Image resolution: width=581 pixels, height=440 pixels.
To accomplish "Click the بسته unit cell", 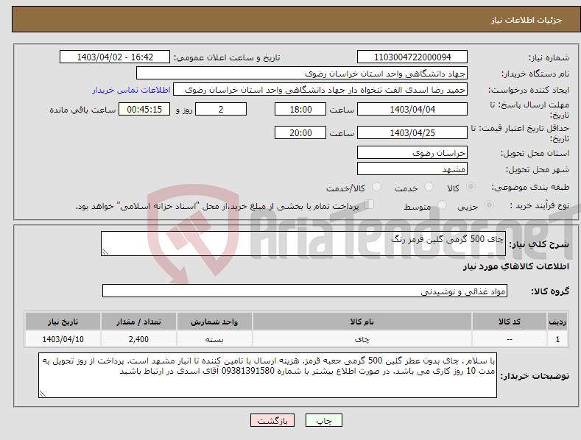I will [214, 339].
